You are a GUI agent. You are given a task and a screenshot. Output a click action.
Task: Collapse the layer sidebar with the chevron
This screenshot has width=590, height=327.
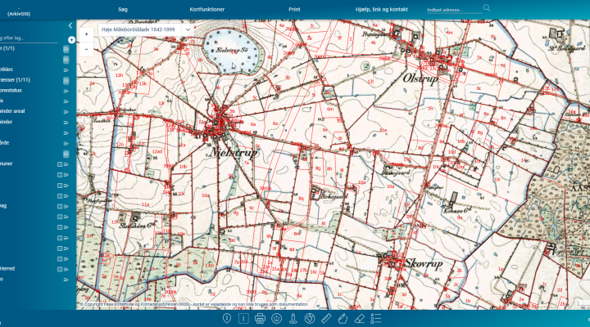tap(70, 25)
